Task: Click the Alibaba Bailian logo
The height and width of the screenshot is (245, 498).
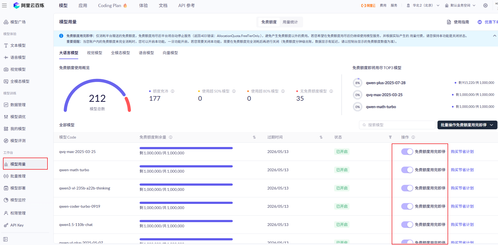Action: [29, 5]
